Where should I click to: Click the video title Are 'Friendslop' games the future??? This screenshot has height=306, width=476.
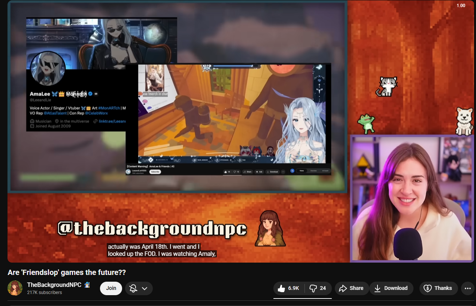67,272
